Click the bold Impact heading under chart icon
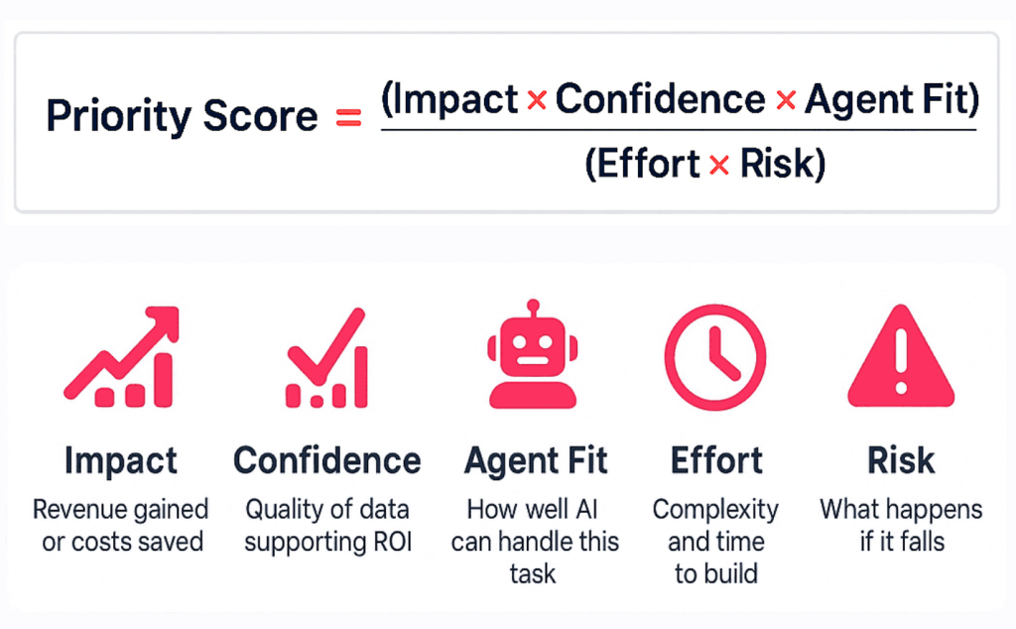1016x629 pixels. pos(121,460)
